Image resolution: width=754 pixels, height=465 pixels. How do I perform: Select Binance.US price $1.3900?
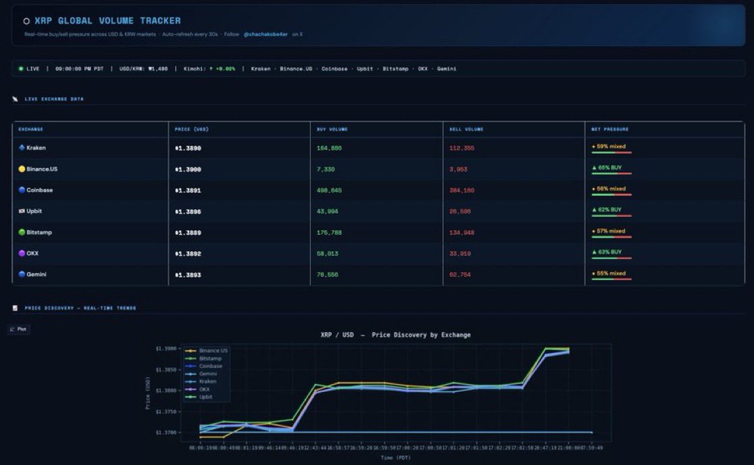tap(188, 169)
